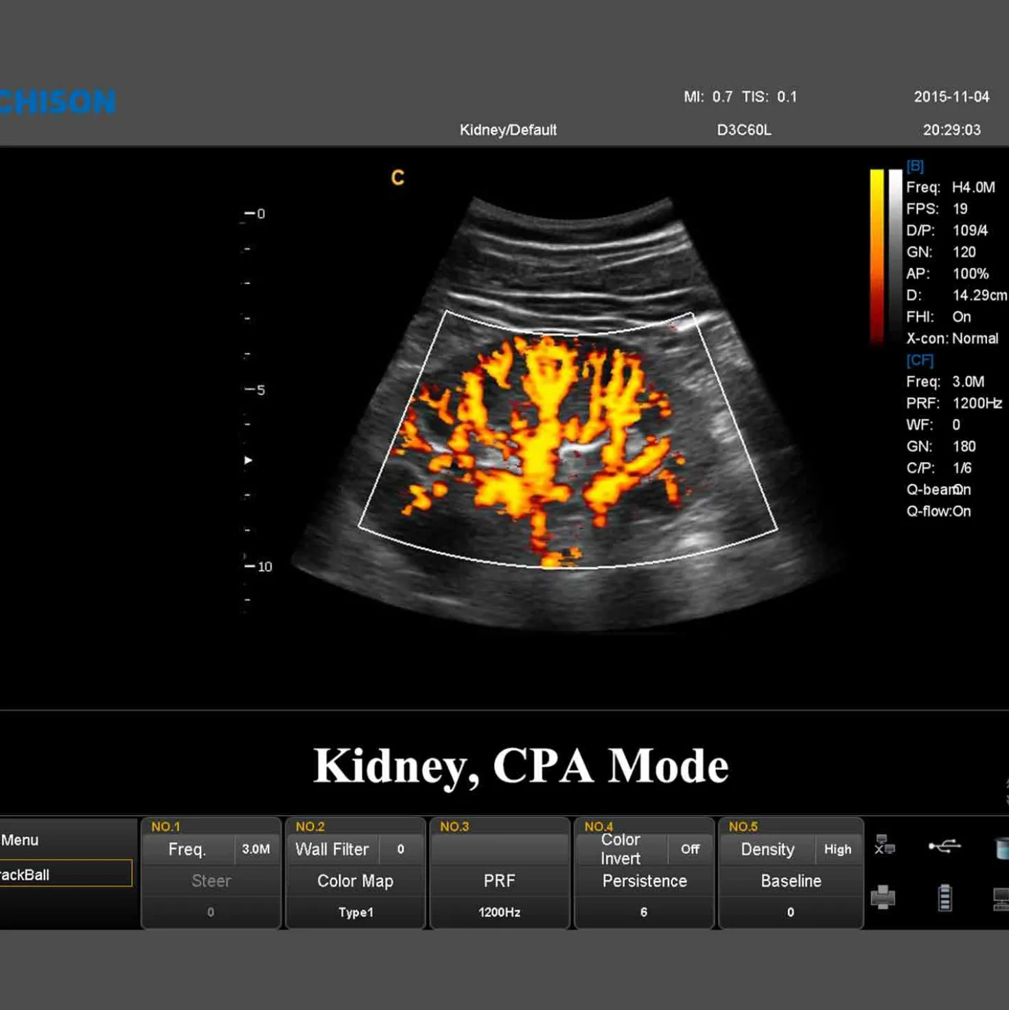The width and height of the screenshot is (1009, 1010).
Task: Click the yellow-red power color bar
Action: 877,256
